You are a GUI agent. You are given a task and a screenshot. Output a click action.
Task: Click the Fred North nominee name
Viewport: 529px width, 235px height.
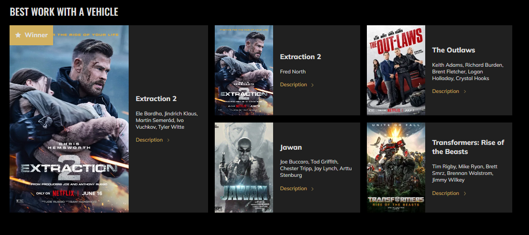(293, 72)
